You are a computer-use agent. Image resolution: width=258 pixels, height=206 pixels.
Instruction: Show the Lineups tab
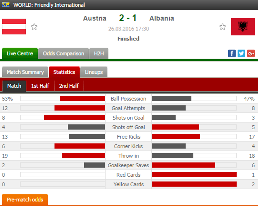tap(94, 72)
